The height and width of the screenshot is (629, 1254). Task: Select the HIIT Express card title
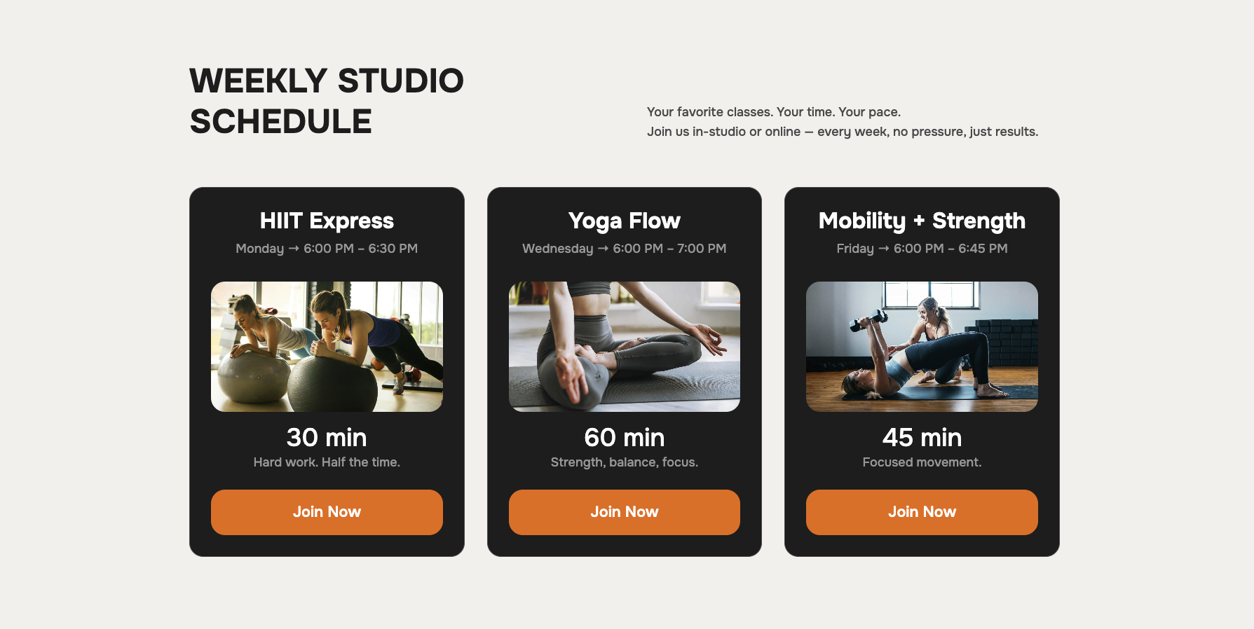tap(327, 221)
